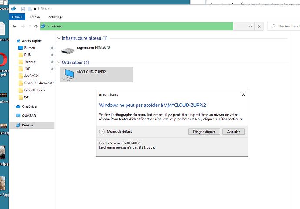The image size is (300, 209).
Task: Close the Erreur réseau dialog
Action: 243,94
